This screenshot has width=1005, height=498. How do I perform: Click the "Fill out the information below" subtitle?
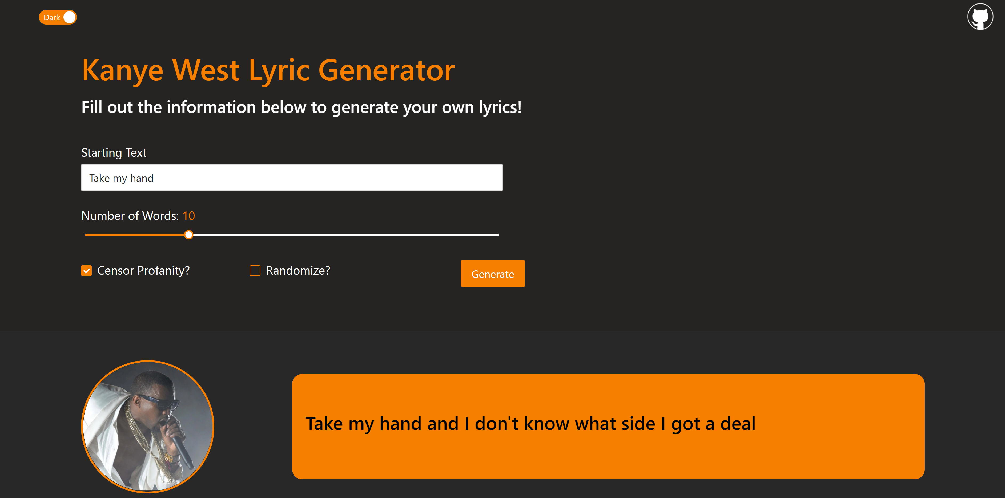301,107
